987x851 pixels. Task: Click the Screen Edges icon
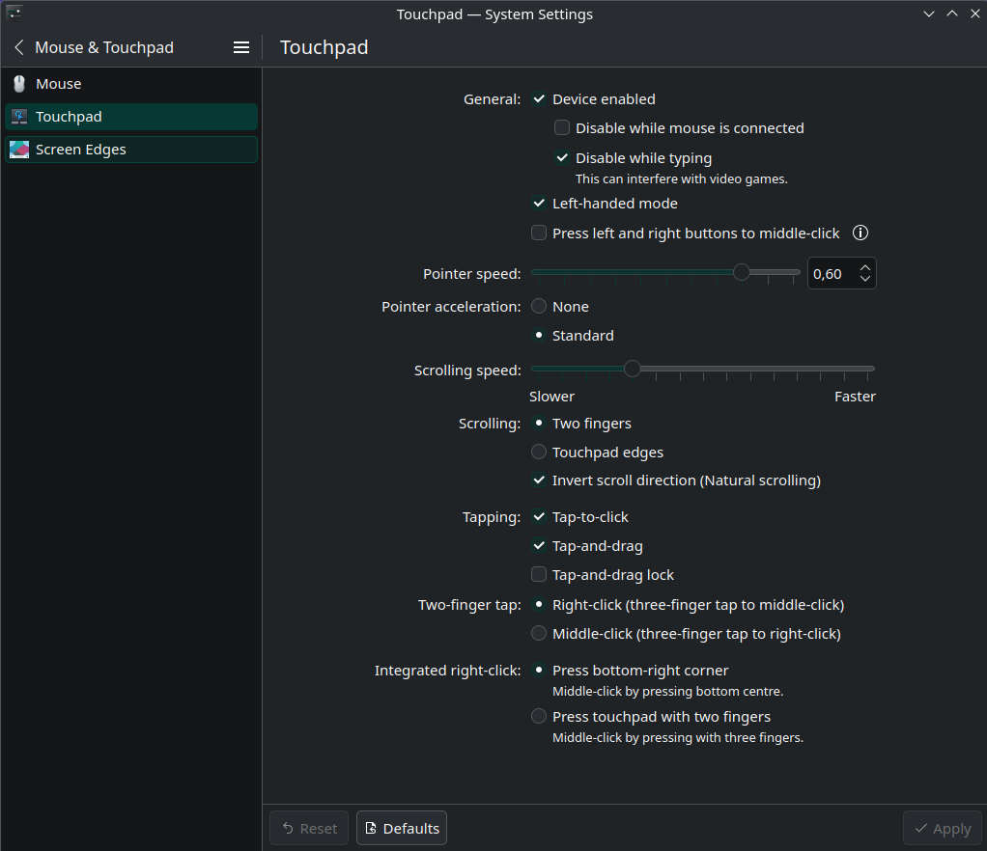coord(19,149)
